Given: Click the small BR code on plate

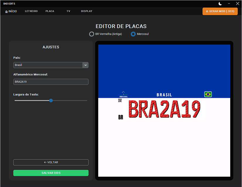Looking at the screenshot, I should tap(121, 117).
